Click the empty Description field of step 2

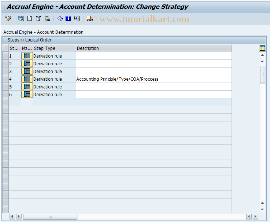pyautogui.click(x=154, y=63)
